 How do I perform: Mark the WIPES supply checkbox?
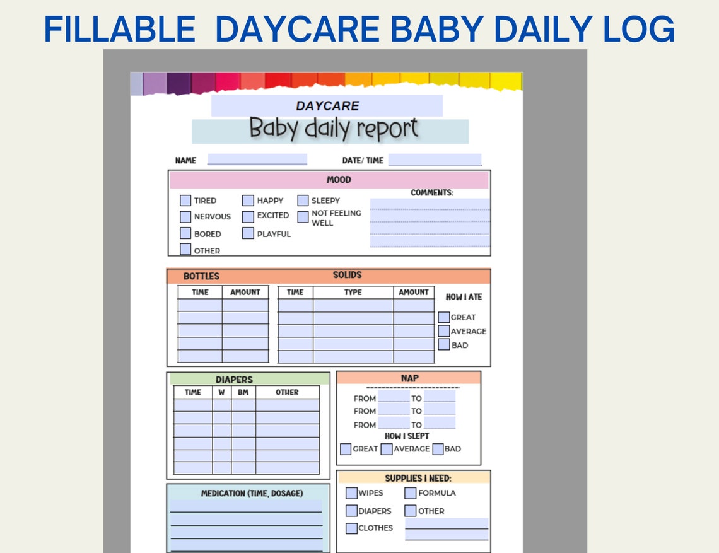point(351,493)
